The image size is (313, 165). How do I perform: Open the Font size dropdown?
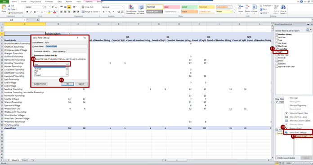click(49, 7)
